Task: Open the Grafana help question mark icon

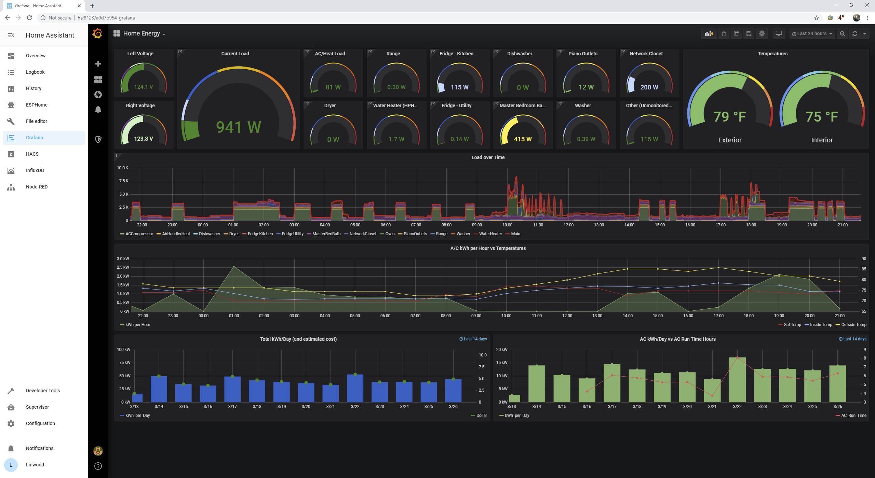Action: (x=98, y=466)
